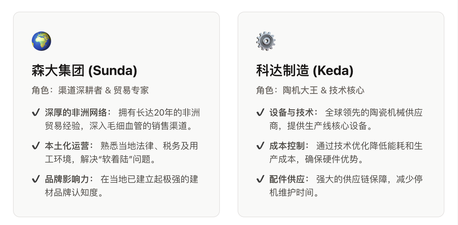This screenshot has height=225, width=458.
Task: Click text 机维护时间 in Keda card
Action: pos(292,192)
